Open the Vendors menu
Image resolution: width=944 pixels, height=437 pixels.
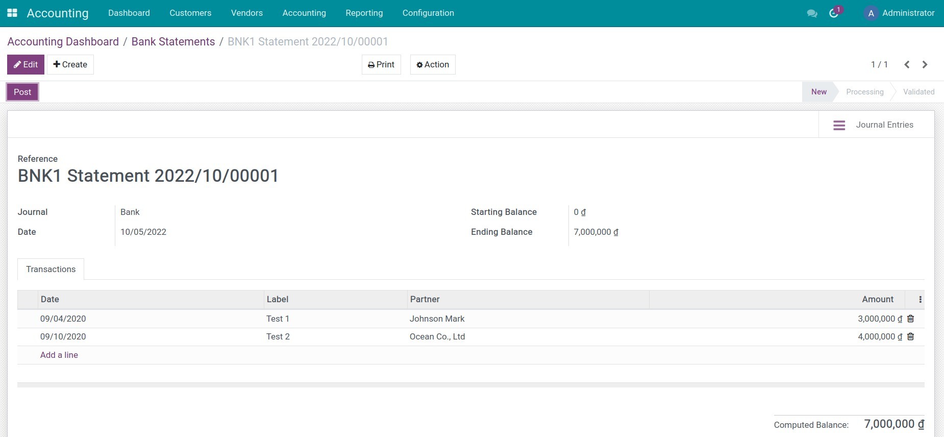click(247, 13)
